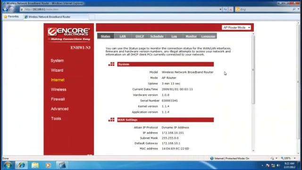Click the Current Date/Time value 2009/01/01
302x170 pixels.
177,89
